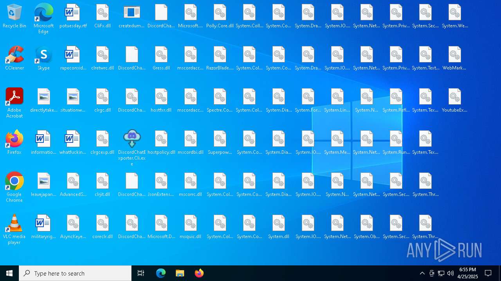Select the CCleaner desktop shortcut
501x281 pixels.
[x=14, y=59]
